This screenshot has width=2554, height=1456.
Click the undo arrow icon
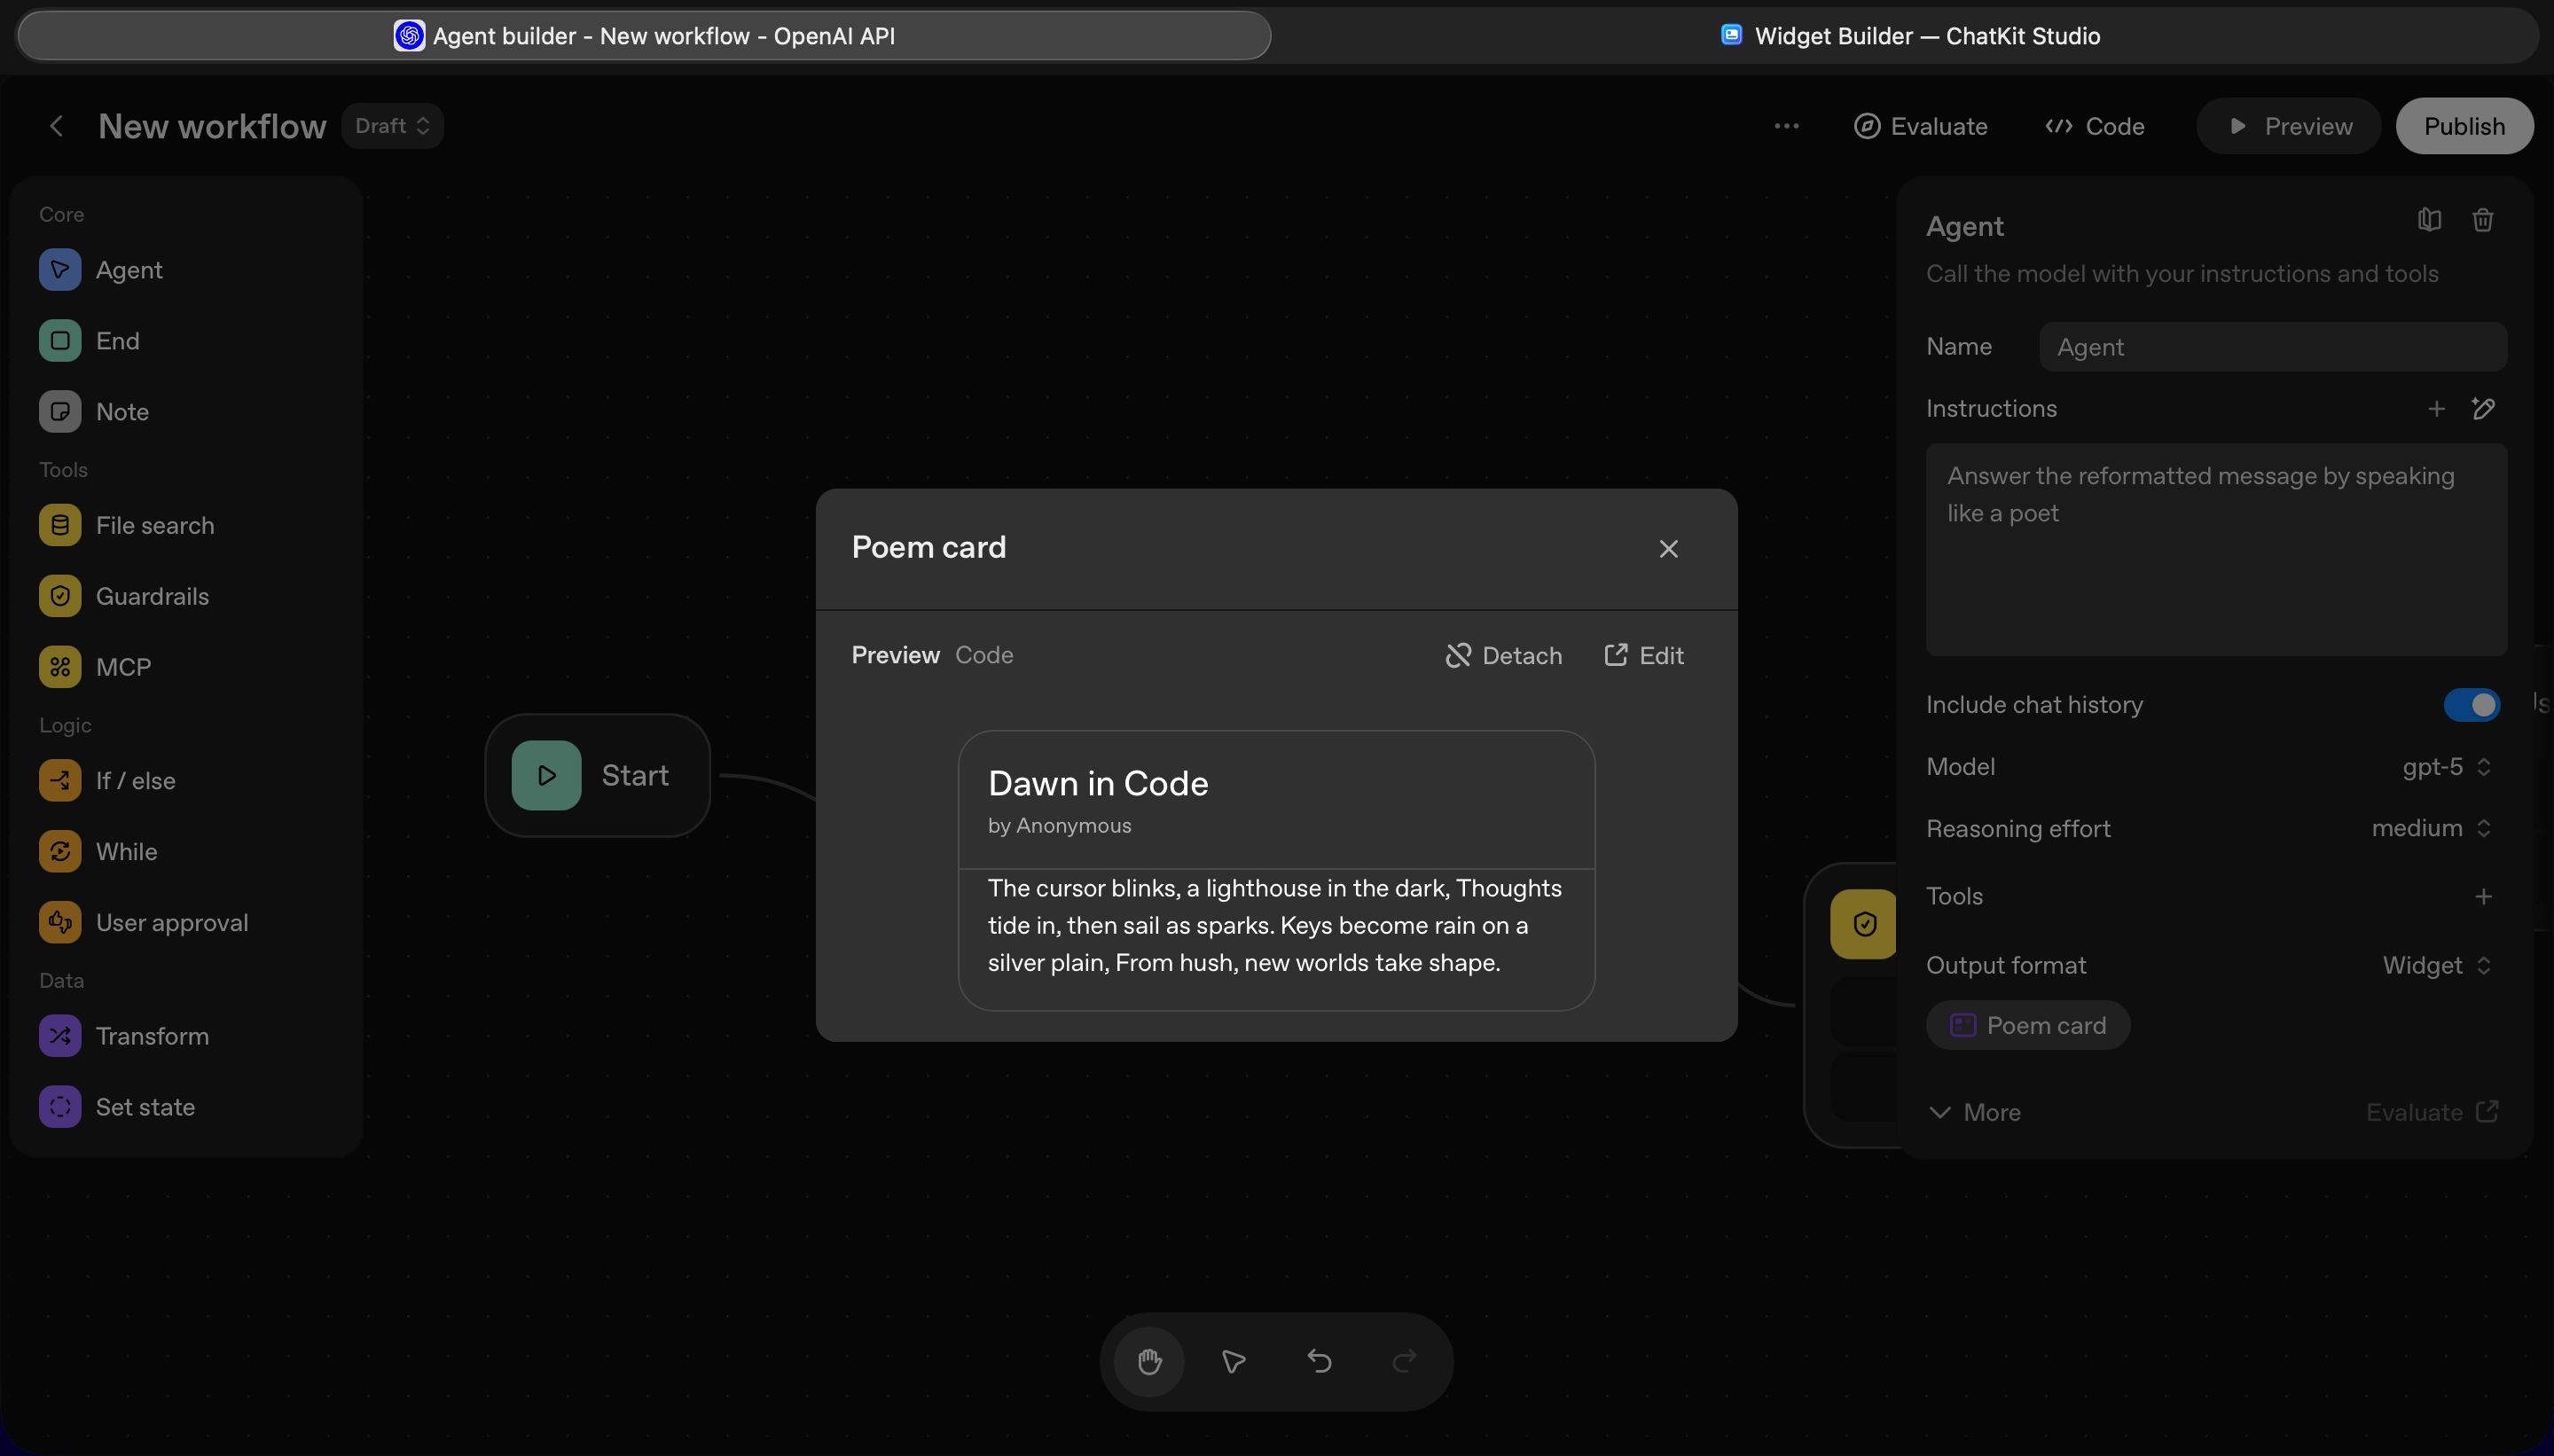click(x=1319, y=1361)
